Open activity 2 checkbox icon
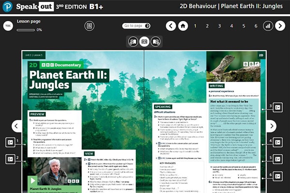Screen dimensions: 290x193 tap(10, 158)
